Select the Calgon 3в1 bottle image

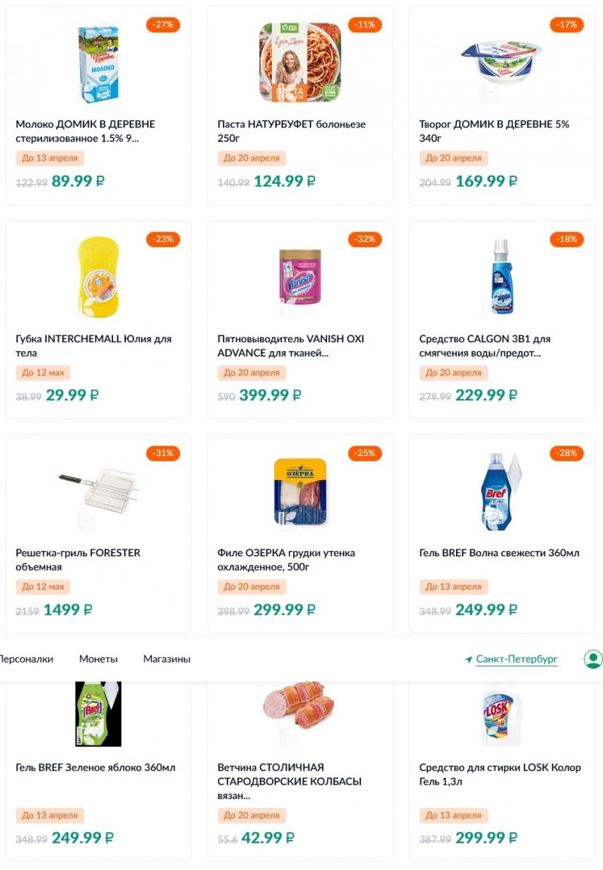pyautogui.click(x=502, y=277)
